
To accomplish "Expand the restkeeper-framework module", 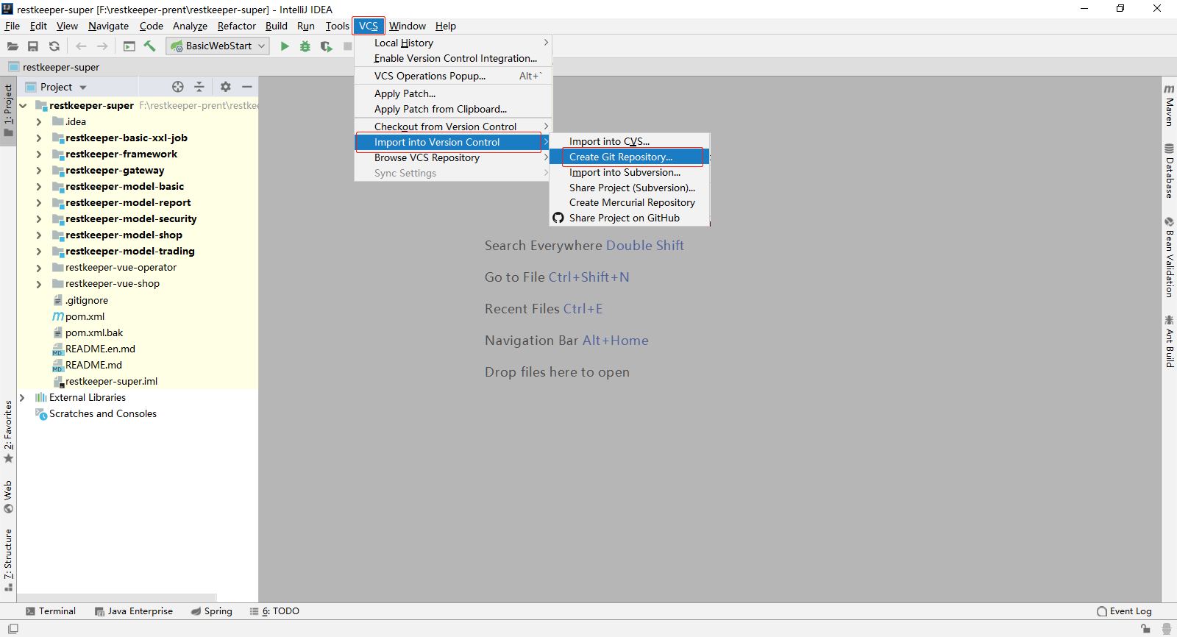I will click(39, 154).
